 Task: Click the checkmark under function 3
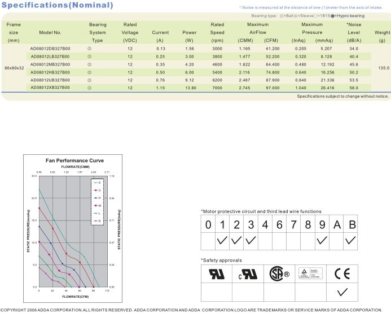(251, 240)
